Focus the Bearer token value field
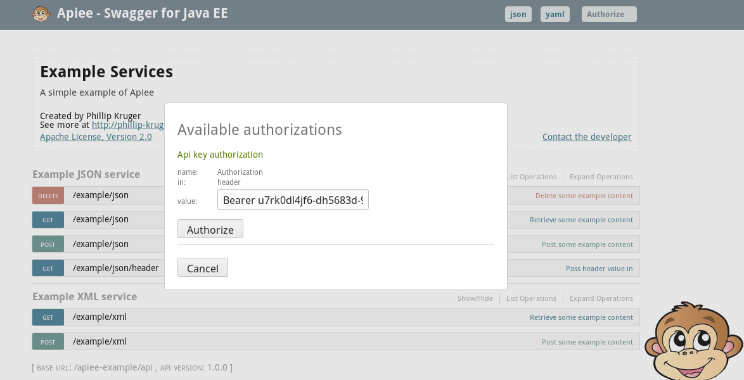 [293, 199]
